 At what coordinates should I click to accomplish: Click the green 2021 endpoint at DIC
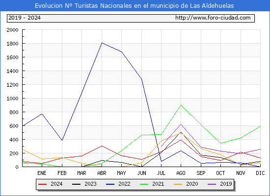coord(260,126)
